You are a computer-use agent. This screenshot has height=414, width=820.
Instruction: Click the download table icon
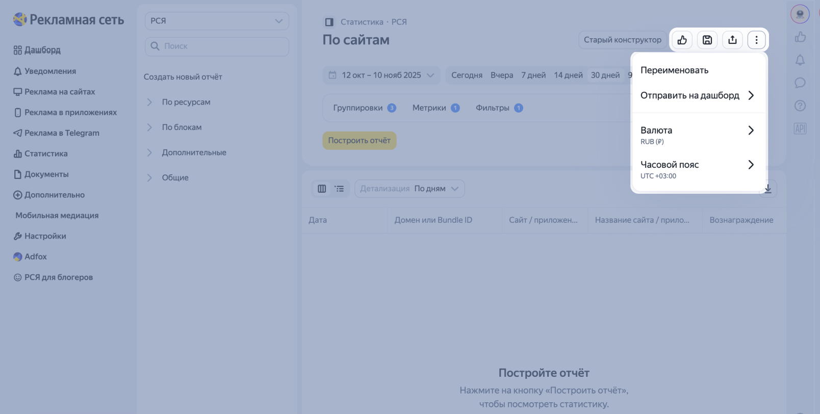click(768, 189)
